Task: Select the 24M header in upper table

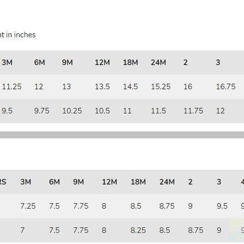Action: click(x=158, y=63)
